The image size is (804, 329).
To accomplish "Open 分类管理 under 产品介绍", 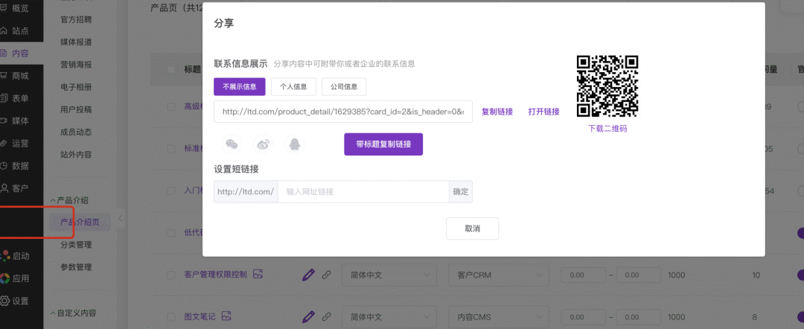I will pos(76,244).
